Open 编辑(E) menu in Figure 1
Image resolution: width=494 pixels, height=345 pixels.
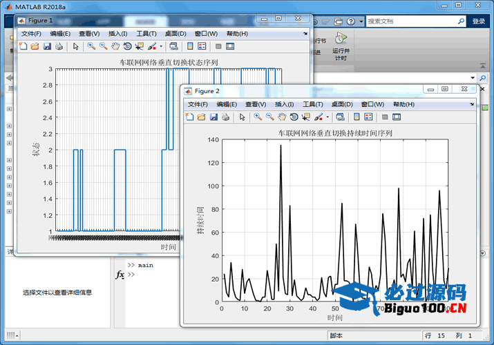(60, 34)
